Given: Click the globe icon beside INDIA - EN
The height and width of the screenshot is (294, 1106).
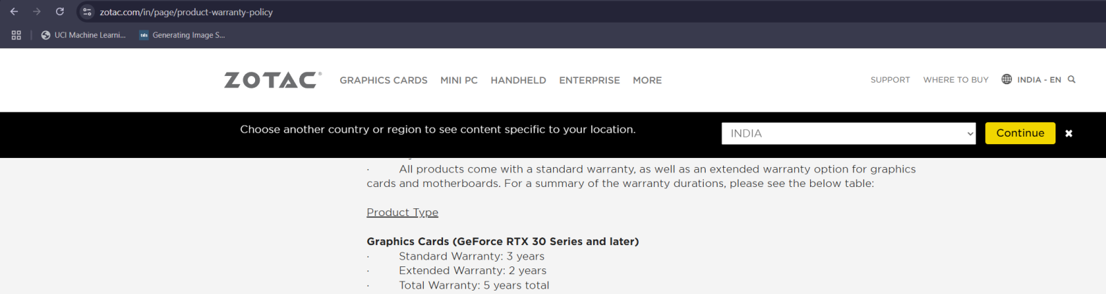Looking at the screenshot, I should (x=1006, y=79).
